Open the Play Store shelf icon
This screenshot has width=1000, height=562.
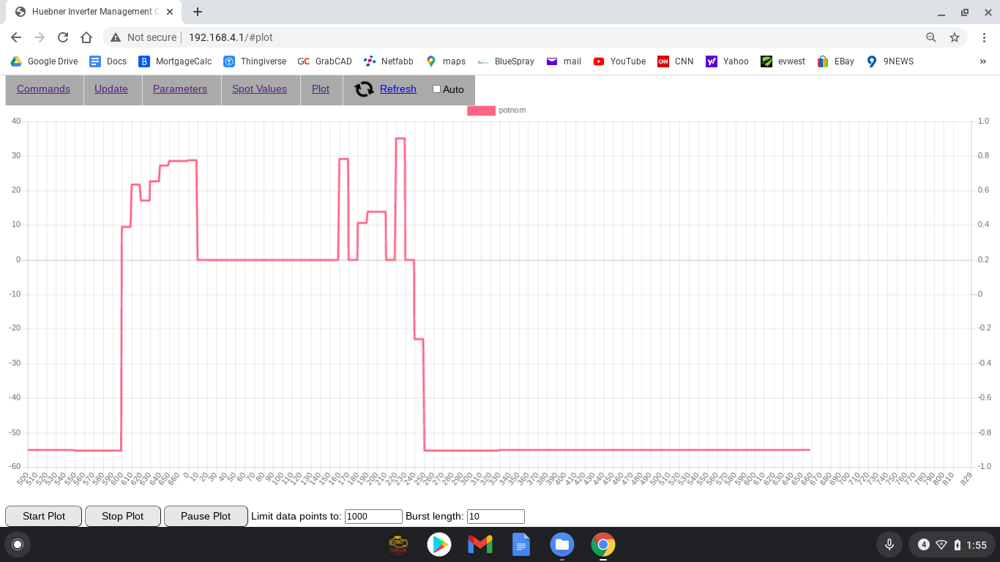(439, 544)
